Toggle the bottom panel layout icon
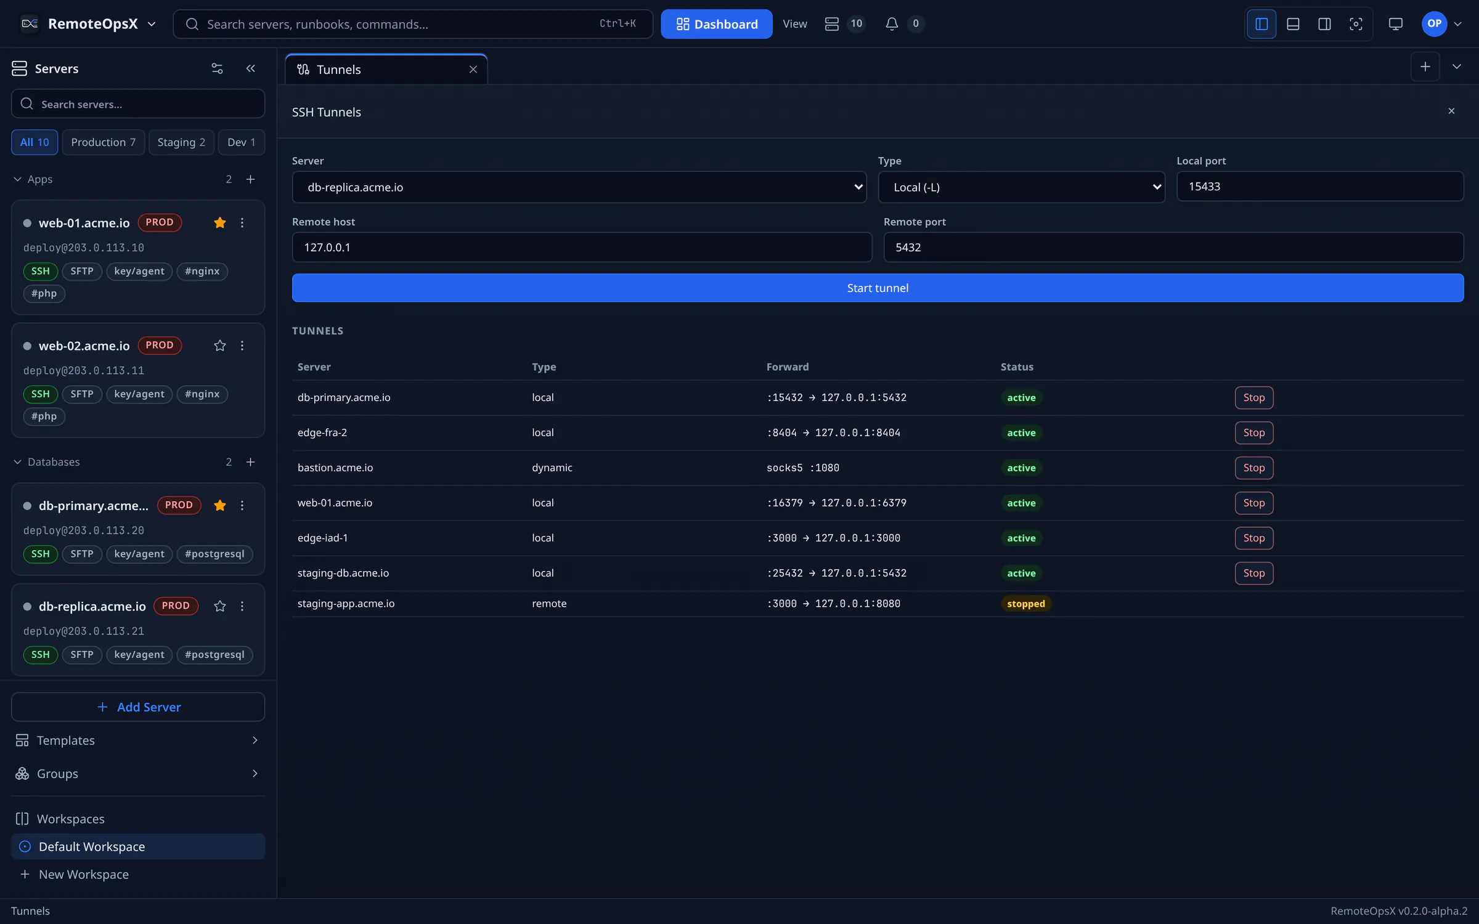The width and height of the screenshot is (1479, 924). point(1293,24)
